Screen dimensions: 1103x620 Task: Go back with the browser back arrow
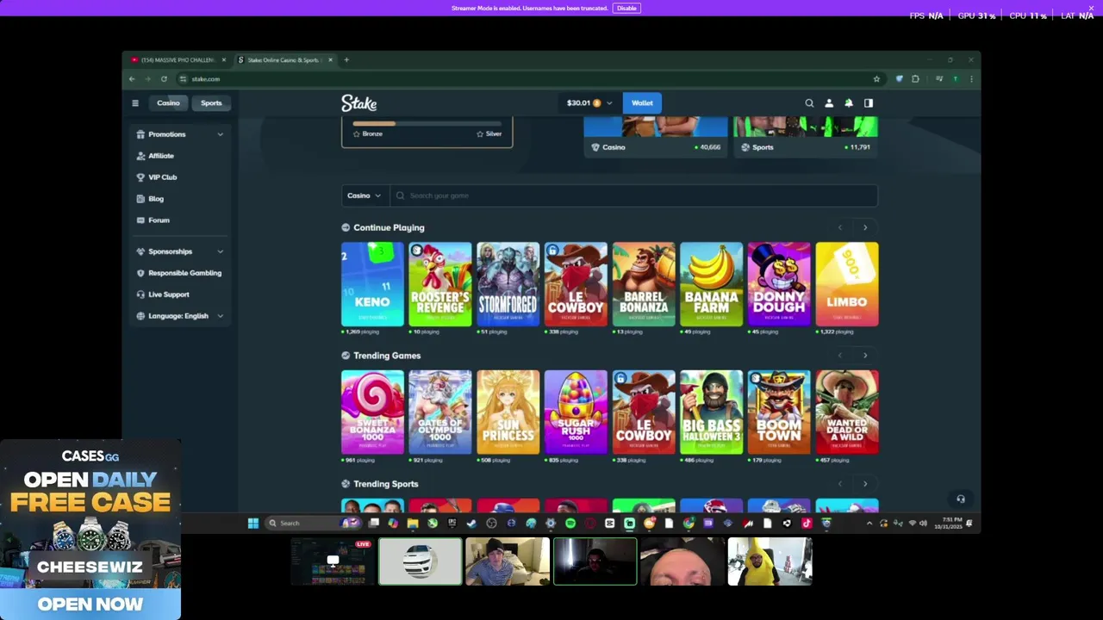pos(132,79)
